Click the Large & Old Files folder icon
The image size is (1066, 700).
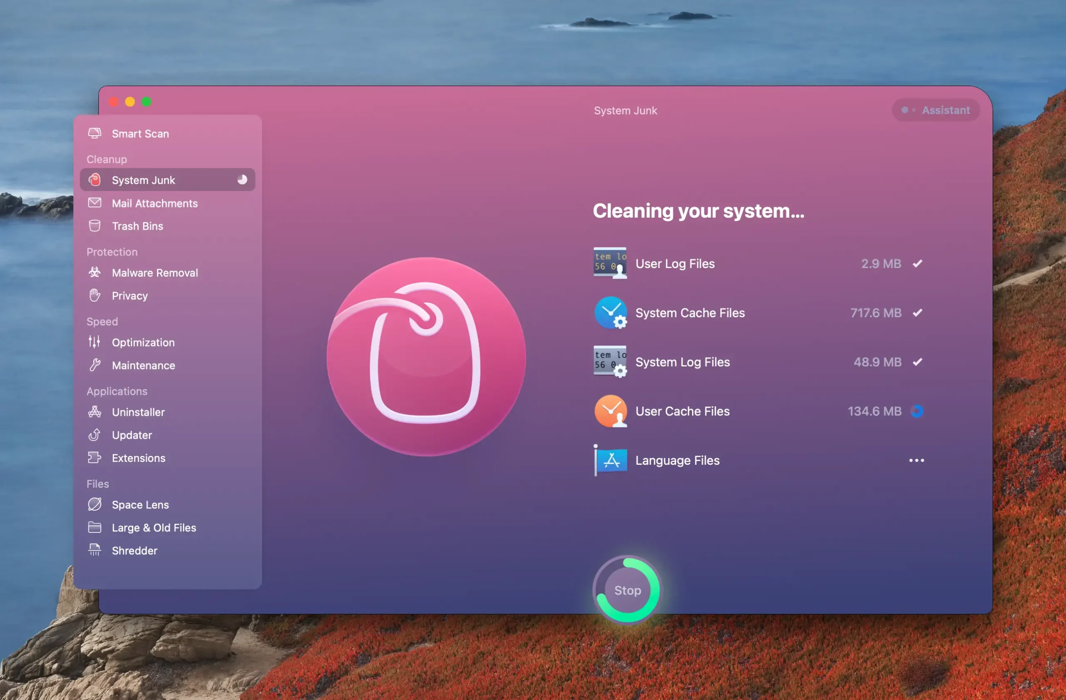[95, 527]
